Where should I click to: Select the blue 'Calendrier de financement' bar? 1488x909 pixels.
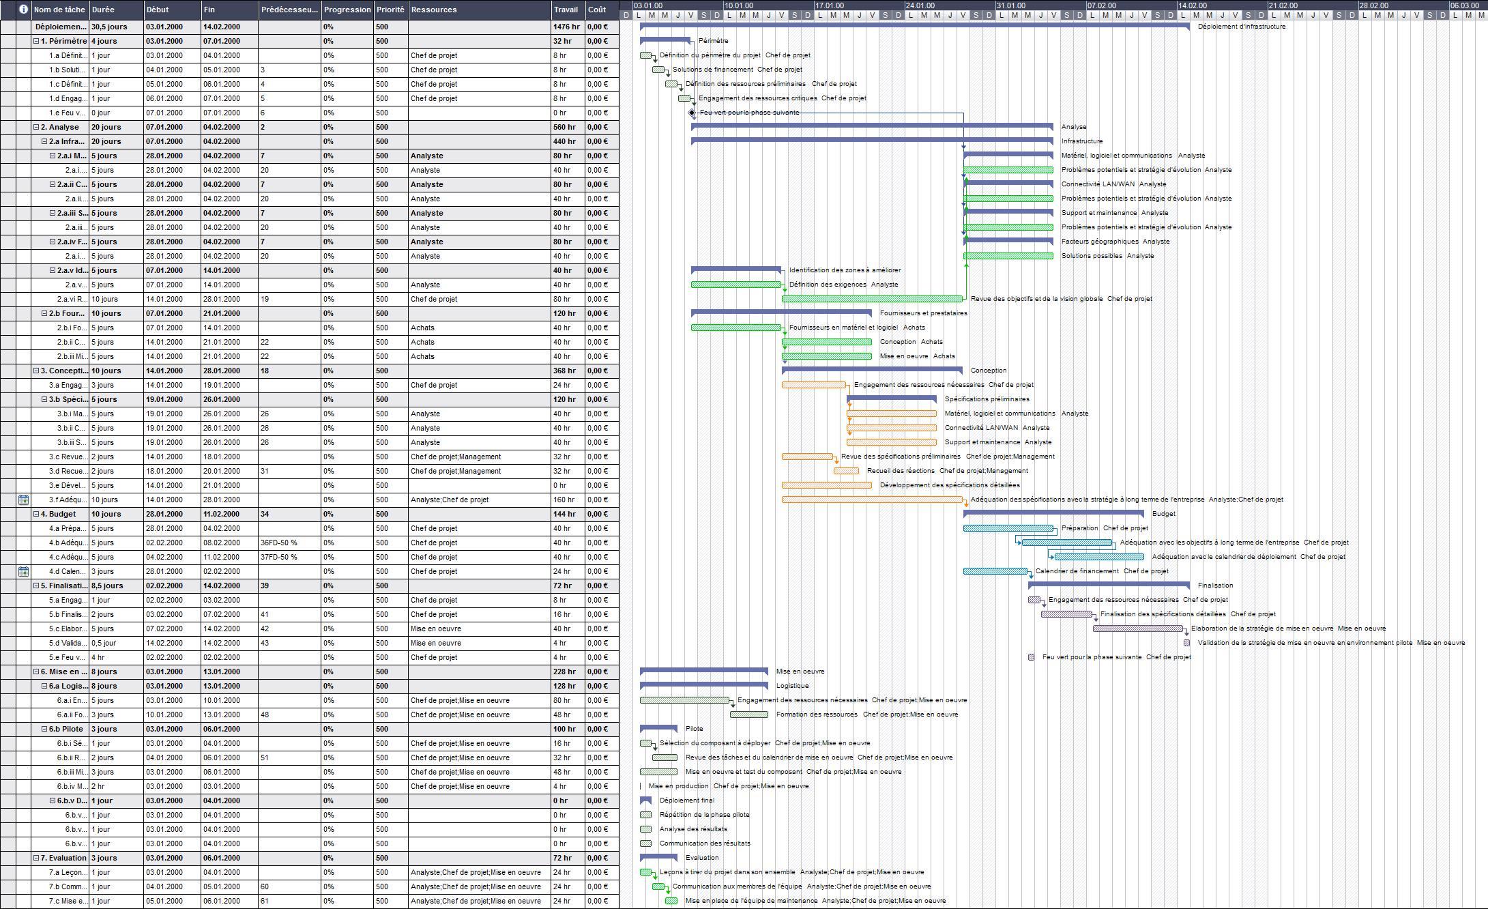995,571
